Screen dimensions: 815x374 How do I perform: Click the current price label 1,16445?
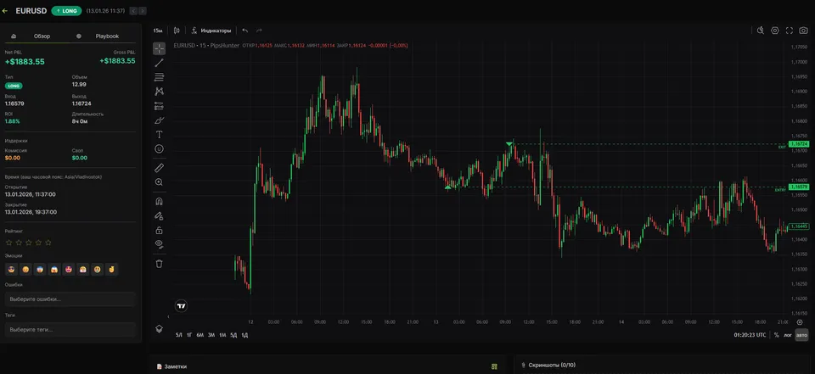pos(798,226)
